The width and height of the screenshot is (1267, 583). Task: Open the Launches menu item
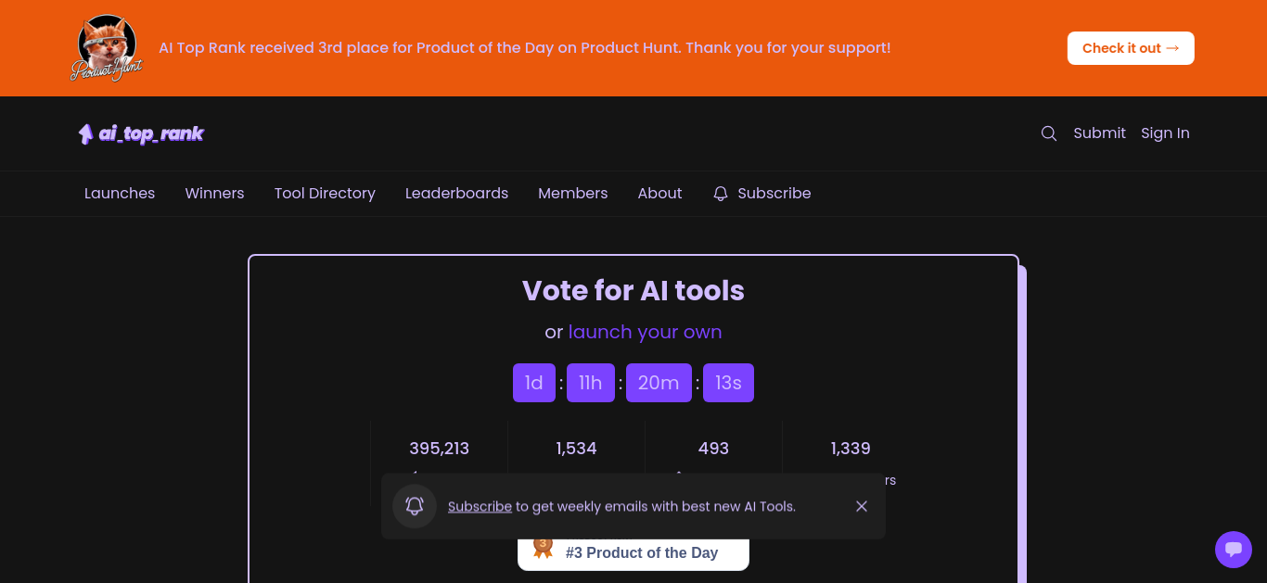(120, 194)
